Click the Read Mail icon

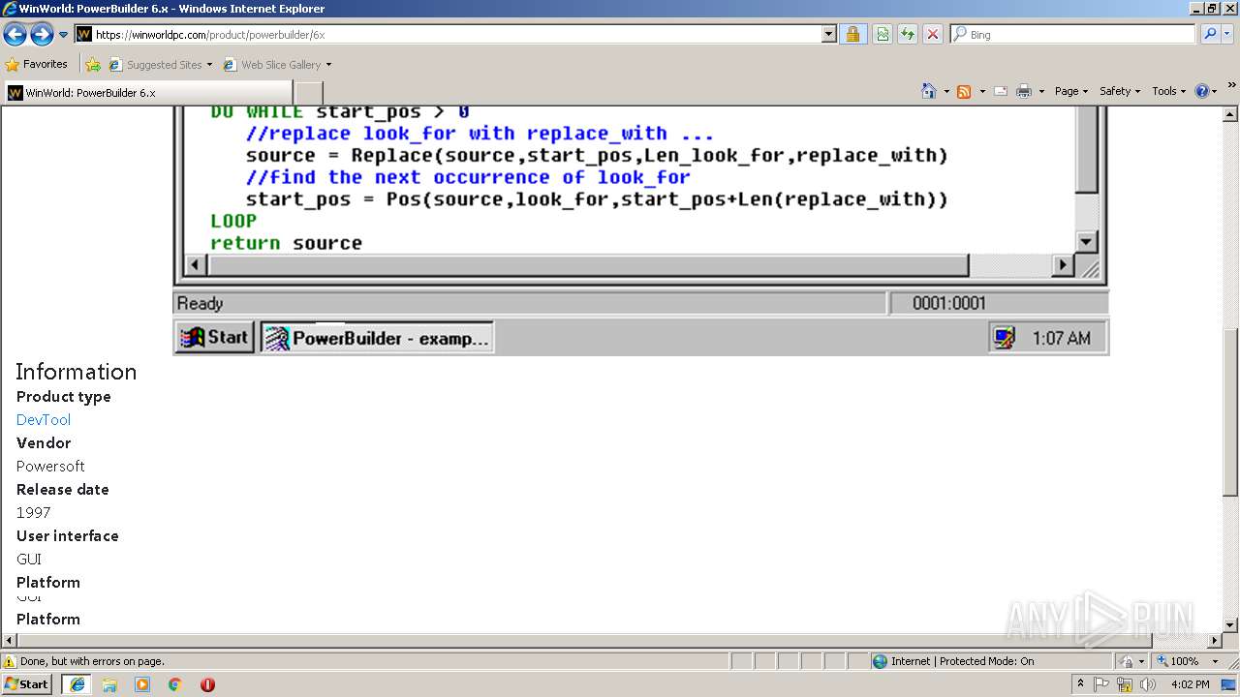click(1001, 91)
